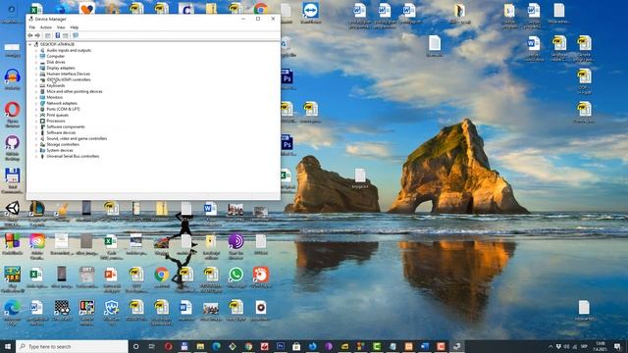
Task: Select the Processors category
Action: pyautogui.click(x=56, y=121)
